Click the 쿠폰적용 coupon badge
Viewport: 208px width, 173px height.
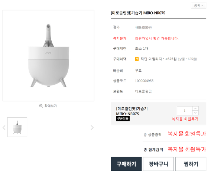click(x=123, y=118)
